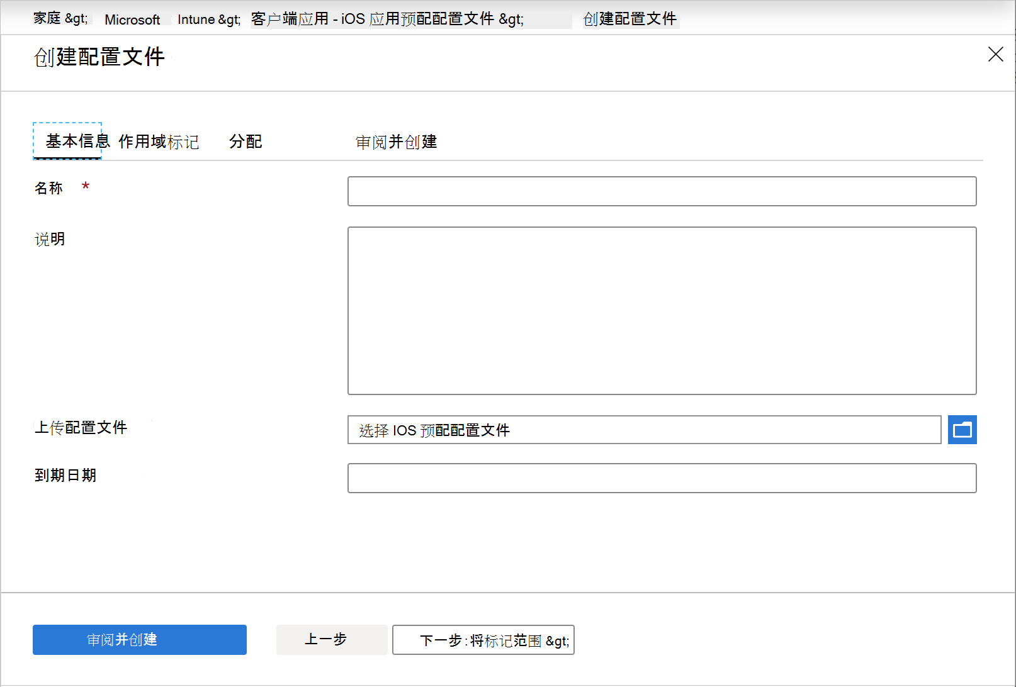Click the 选择 iOS 预配配置文件 field
The height and width of the screenshot is (687, 1016).
pyautogui.click(x=644, y=430)
